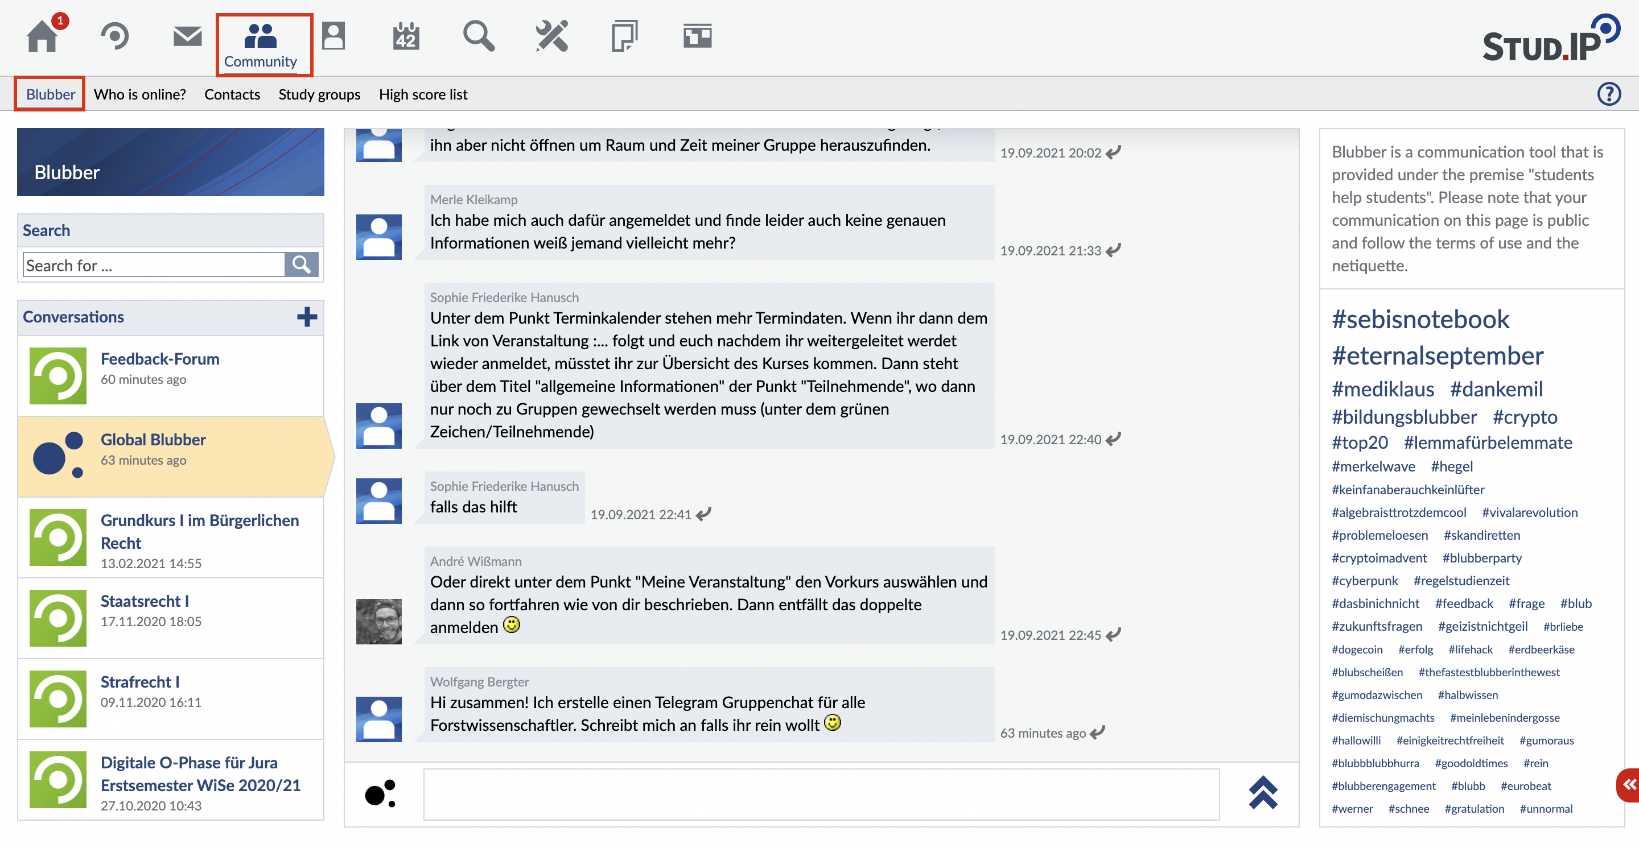
Task: Click the upload double-chevron send icon
Action: point(1263,793)
